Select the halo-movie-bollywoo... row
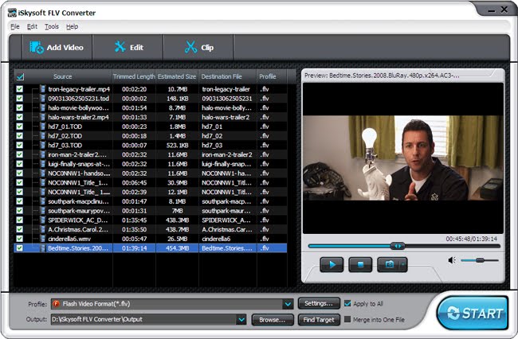 (x=151, y=108)
